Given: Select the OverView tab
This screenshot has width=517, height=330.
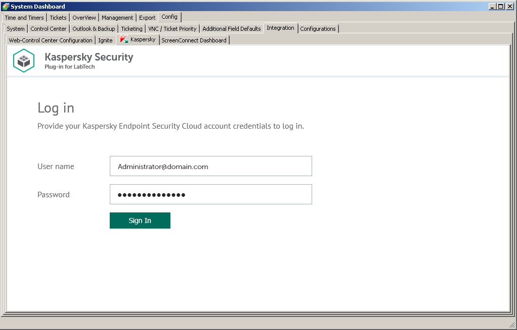Looking at the screenshot, I should [83, 17].
